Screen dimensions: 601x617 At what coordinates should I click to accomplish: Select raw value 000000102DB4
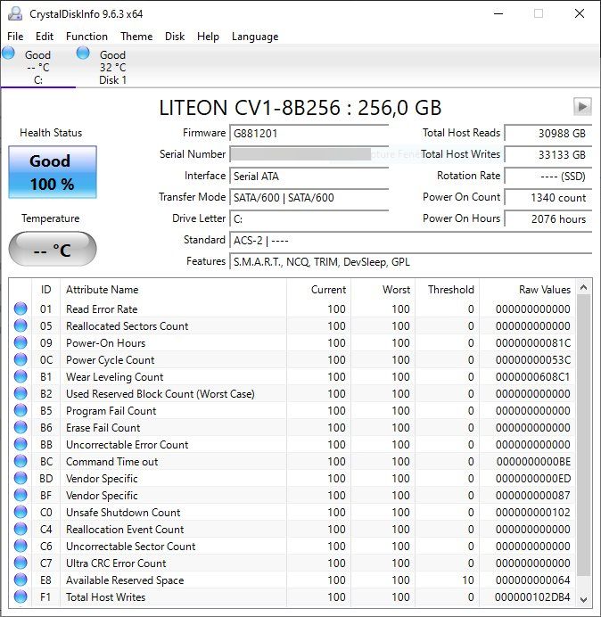pyautogui.click(x=532, y=596)
